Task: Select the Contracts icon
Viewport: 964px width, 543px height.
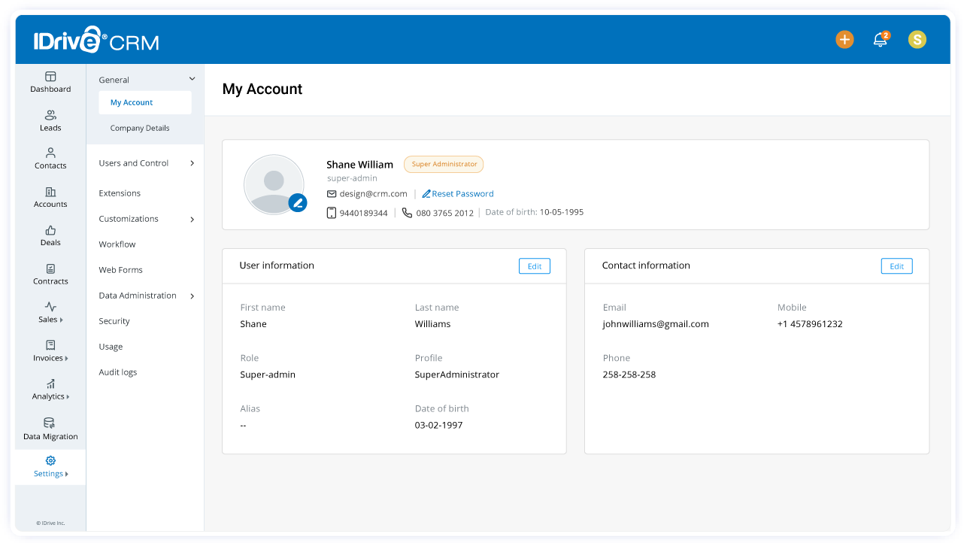Action: pyautogui.click(x=50, y=274)
